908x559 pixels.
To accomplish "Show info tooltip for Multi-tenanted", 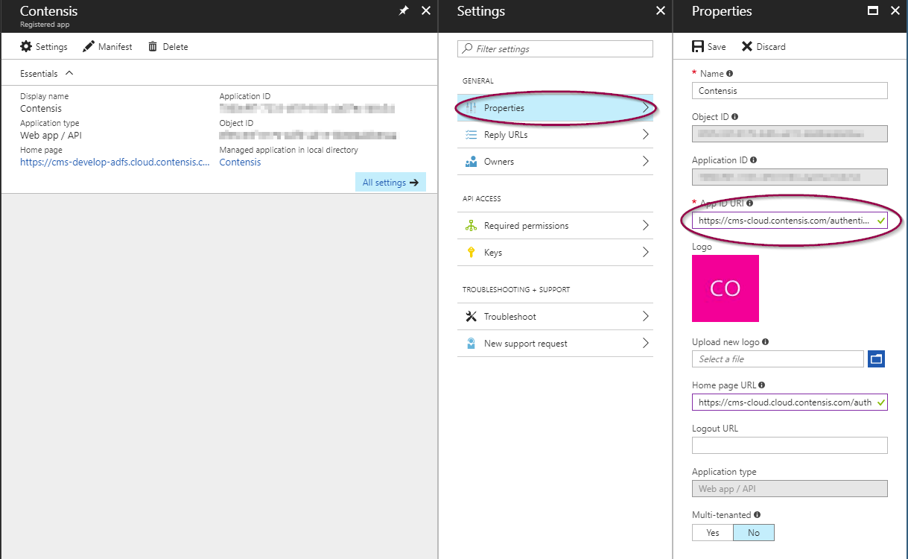I will click(758, 515).
